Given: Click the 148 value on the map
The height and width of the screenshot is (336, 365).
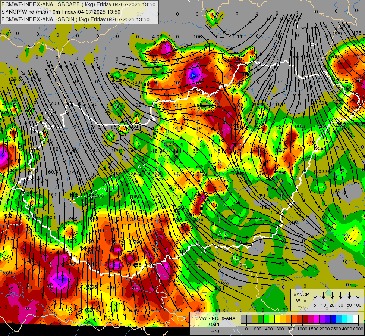Looking at the screenshot, I should [x=74, y=172].
